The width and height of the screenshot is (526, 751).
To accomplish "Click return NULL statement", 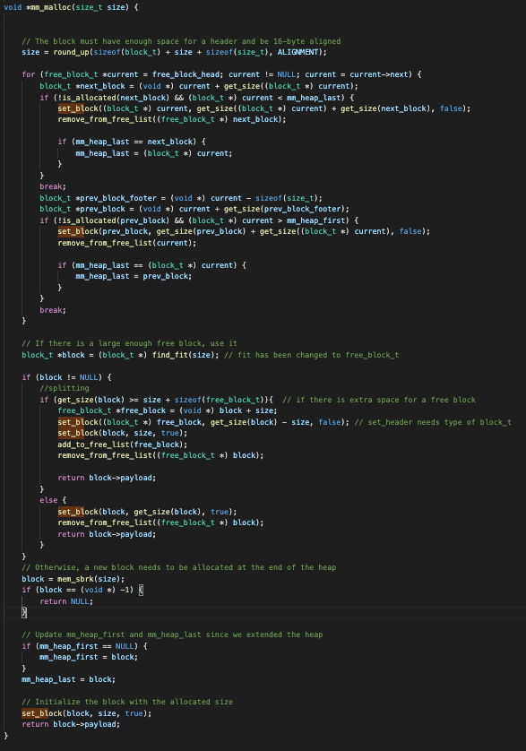I will 66,601.
